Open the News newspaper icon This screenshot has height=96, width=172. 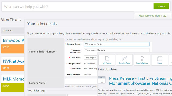(x=159, y=60)
